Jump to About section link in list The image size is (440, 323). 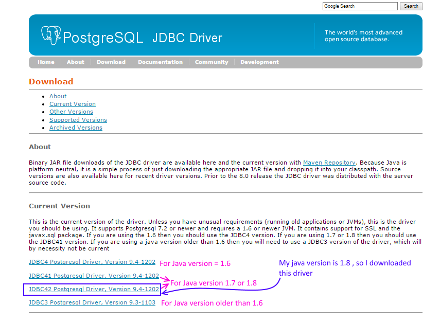pos(58,96)
